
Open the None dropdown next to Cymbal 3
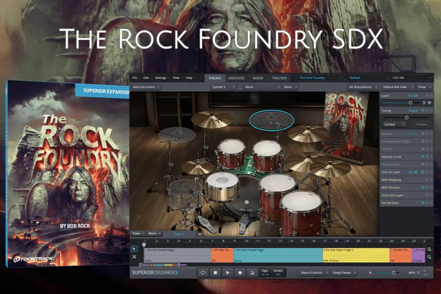coord(263,87)
